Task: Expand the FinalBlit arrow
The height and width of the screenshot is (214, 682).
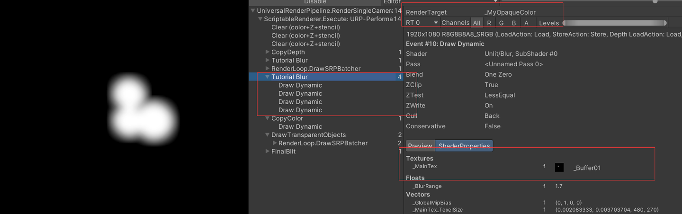Action: click(268, 152)
